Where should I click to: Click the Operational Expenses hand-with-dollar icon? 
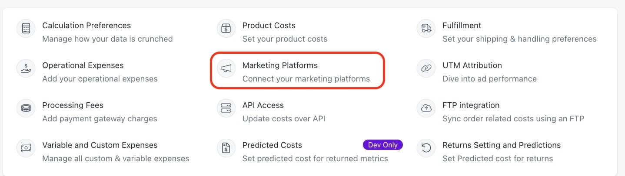tap(26, 68)
